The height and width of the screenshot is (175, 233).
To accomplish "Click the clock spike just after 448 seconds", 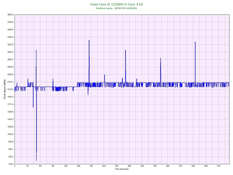I will [195, 62].
